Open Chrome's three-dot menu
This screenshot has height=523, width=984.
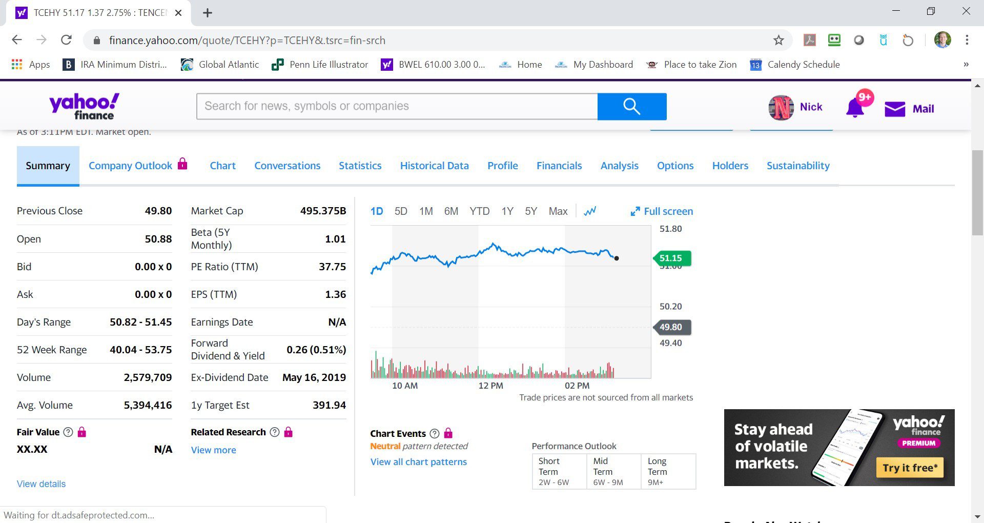pyautogui.click(x=967, y=40)
